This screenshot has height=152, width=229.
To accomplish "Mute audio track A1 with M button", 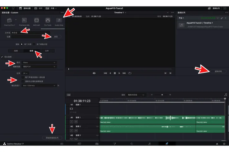I will tap(76, 122).
